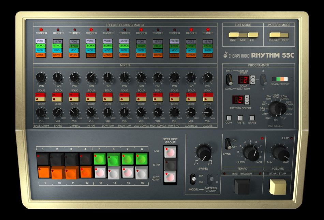Click the INST SELECT rotary knob

(277, 109)
